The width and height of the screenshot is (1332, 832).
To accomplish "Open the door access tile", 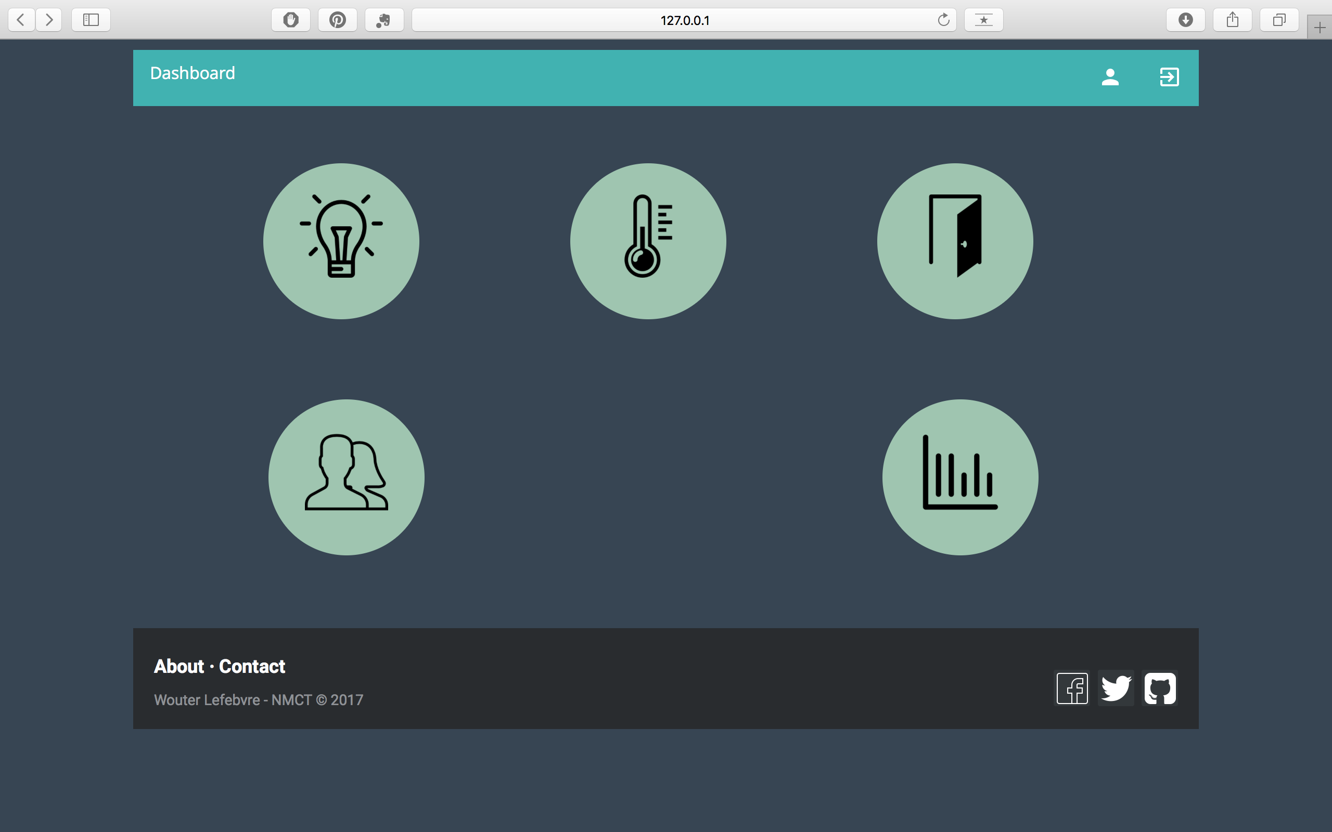I will 955,241.
